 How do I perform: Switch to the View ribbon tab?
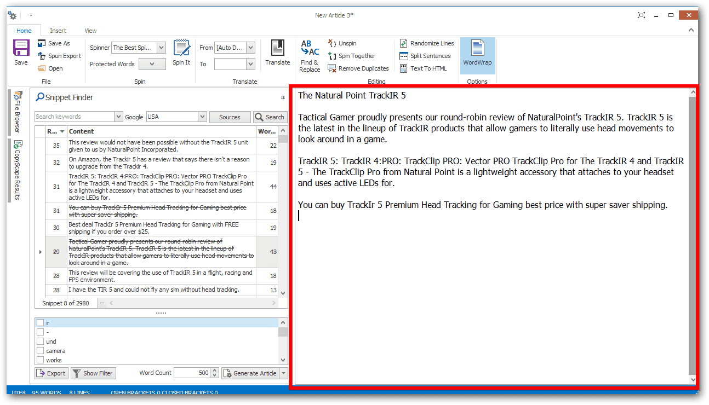tap(91, 31)
